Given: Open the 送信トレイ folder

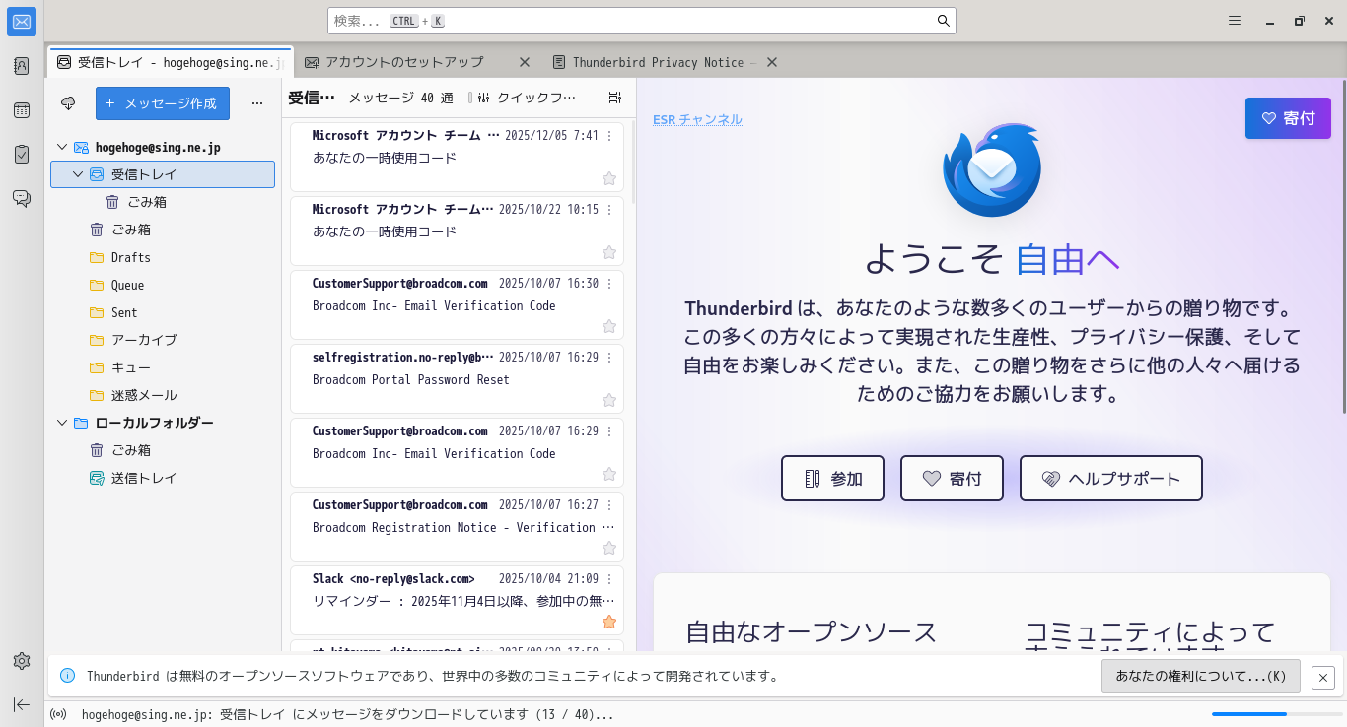Looking at the screenshot, I should 163,478.
